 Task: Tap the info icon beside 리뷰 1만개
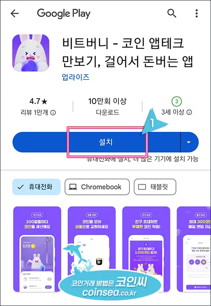[x=53, y=112]
